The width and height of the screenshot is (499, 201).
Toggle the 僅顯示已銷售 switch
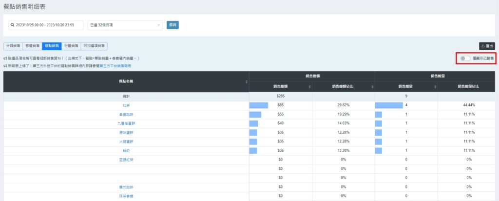466,59
